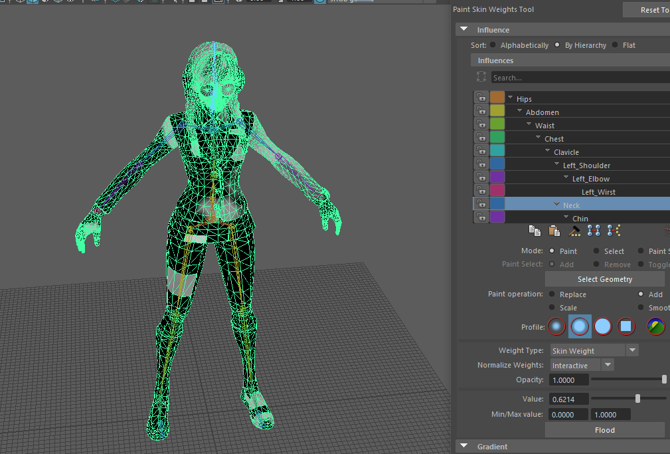Collapse the Chest influence hierarchy
The height and width of the screenshot is (454, 670).
(537, 138)
